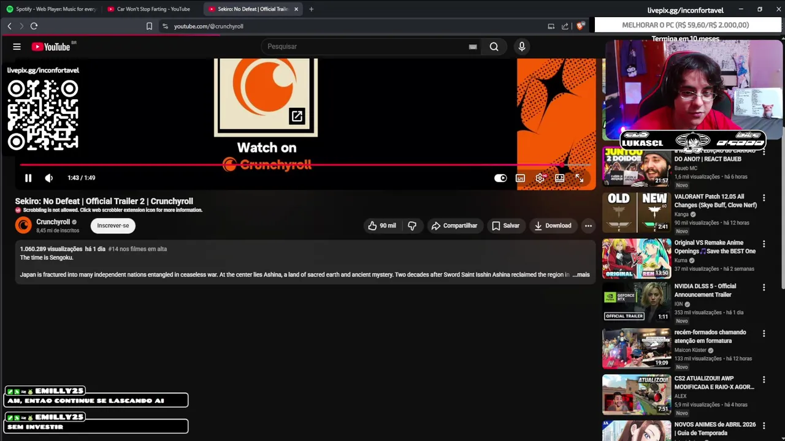The height and width of the screenshot is (441, 785).
Task: Seek on the red video progress bar
Action: click(305, 165)
